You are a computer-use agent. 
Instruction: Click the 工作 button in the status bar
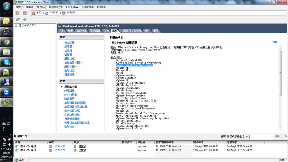pos(20,160)
